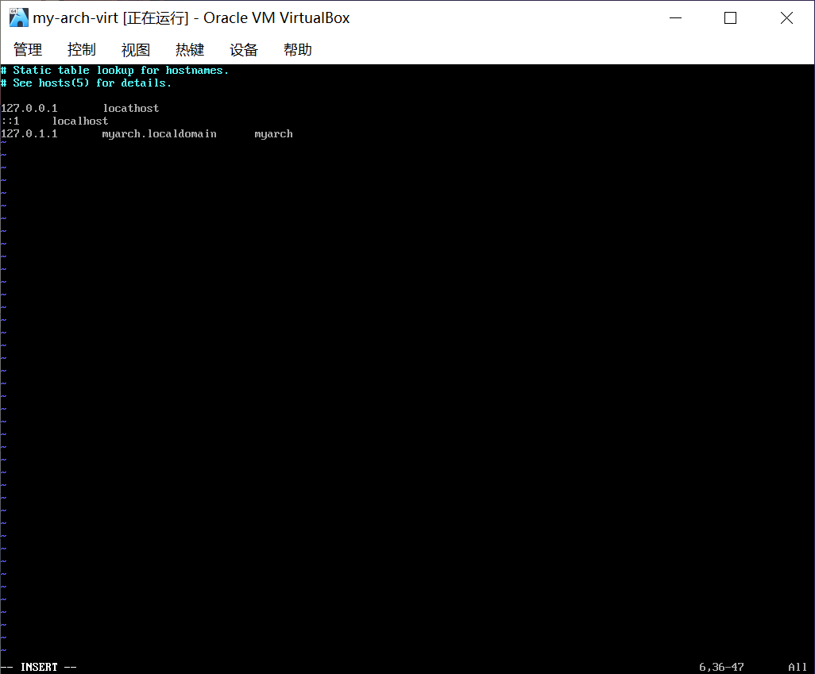Click the ::1 IPv6 address entry
This screenshot has width=815, height=674.
(x=10, y=121)
